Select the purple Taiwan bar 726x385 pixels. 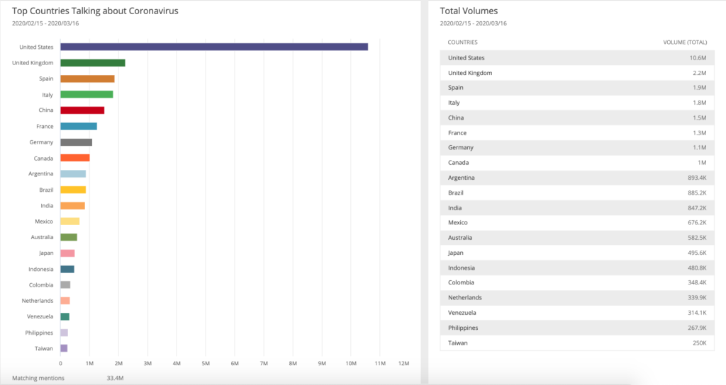pyautogui.click(x=64, y=348)
